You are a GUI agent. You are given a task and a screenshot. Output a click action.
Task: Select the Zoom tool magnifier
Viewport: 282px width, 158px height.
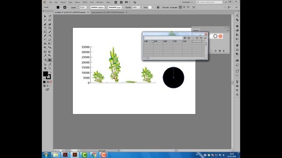pos(50,68)
